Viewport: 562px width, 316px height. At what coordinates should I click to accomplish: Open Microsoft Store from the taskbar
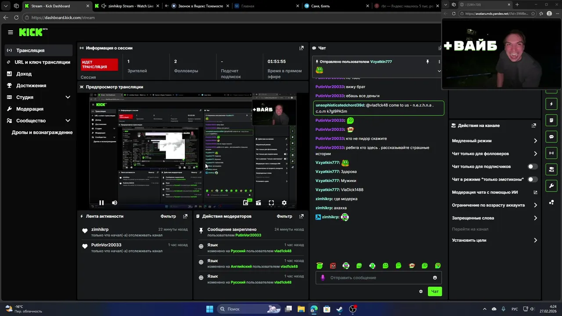327,309
